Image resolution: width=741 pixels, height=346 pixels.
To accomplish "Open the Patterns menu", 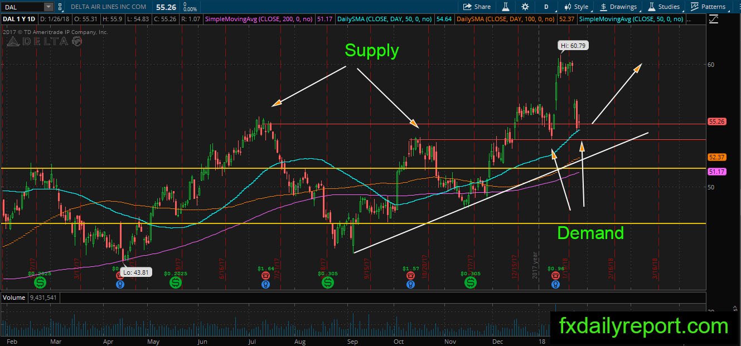I will pyautogui.click(x=708, y=7).
